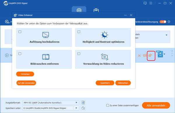Click the brightness and contrast sun icon
This screenshot has height=113, width=175.
pos(104,35)
